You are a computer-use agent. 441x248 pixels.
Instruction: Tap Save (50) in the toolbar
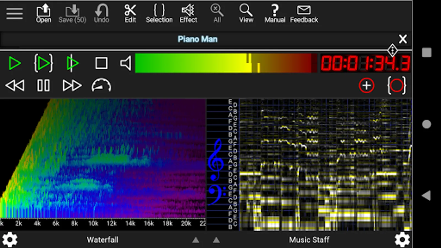point(72,14)
